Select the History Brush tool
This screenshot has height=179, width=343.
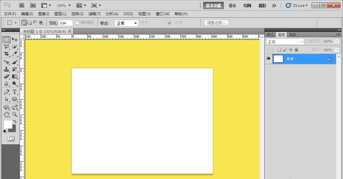(15, 69)
